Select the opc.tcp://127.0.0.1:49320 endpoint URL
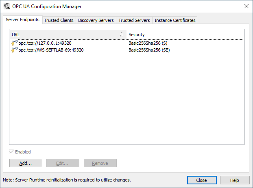253x188 pixels. tap(45, 43)
